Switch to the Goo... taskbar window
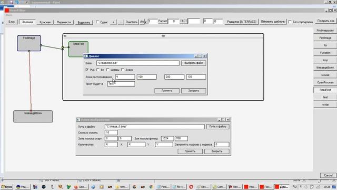 coord(81,187)
